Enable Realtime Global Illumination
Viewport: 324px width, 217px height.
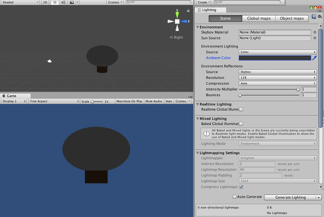241,109
